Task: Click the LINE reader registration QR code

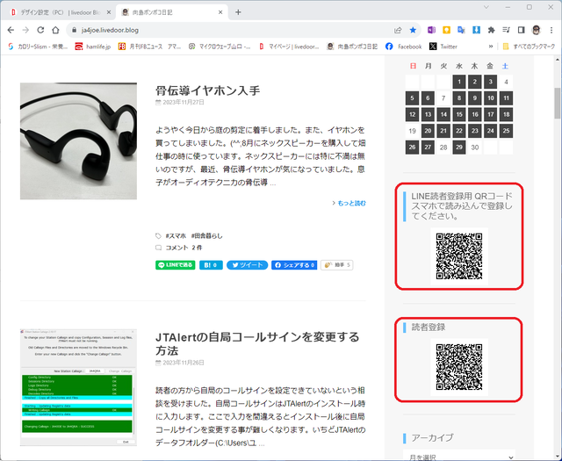Action: 459,256
